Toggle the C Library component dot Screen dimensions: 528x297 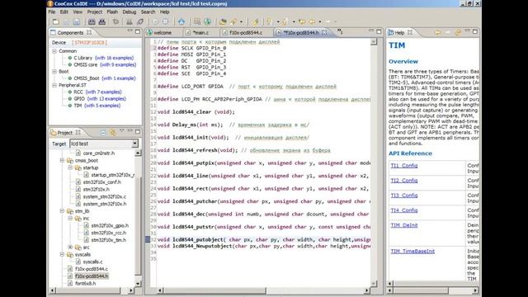[x=70, y=58]
